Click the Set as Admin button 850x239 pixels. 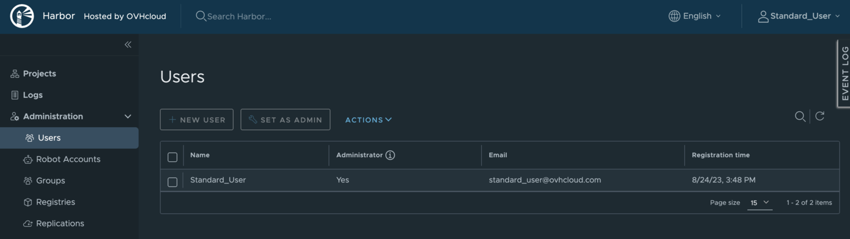coord(286,120)
